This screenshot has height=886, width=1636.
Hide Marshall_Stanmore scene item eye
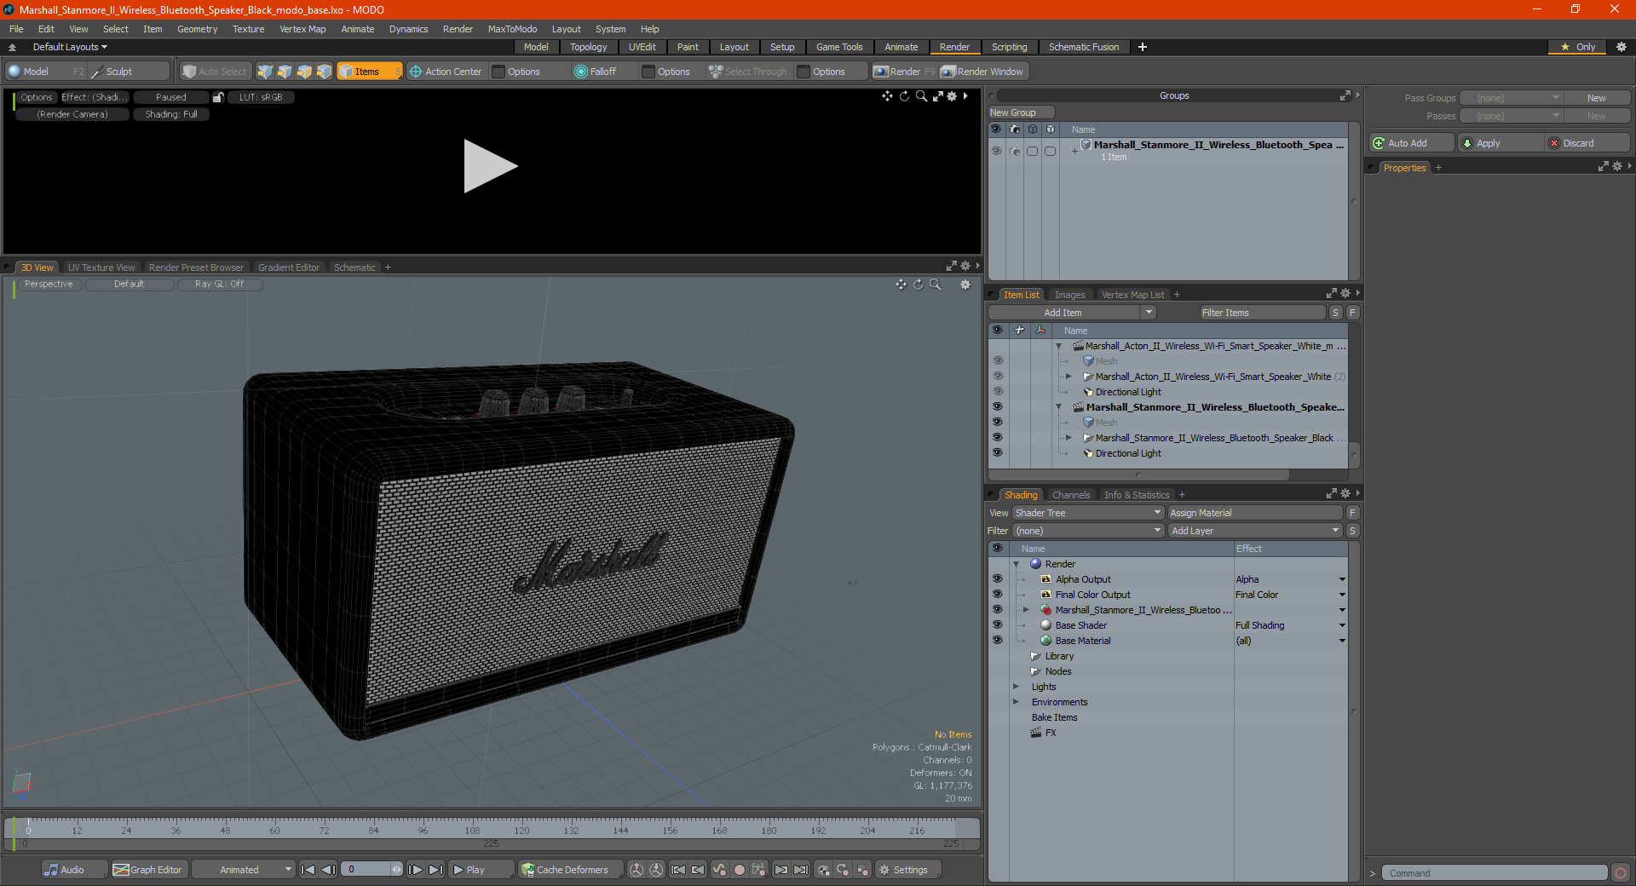pyautogui.click(x=997, y=407)
